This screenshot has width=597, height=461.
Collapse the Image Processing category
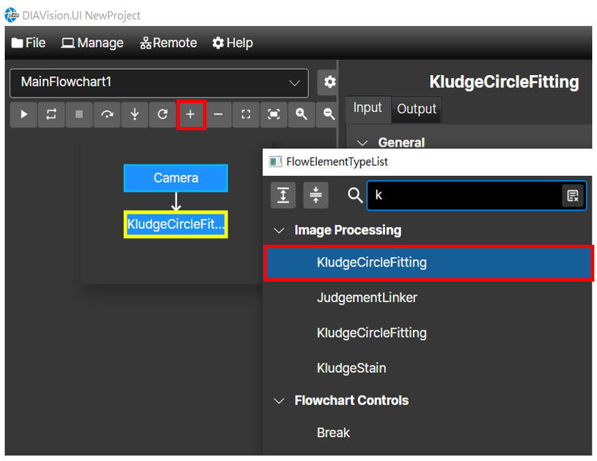coord(279,230)
